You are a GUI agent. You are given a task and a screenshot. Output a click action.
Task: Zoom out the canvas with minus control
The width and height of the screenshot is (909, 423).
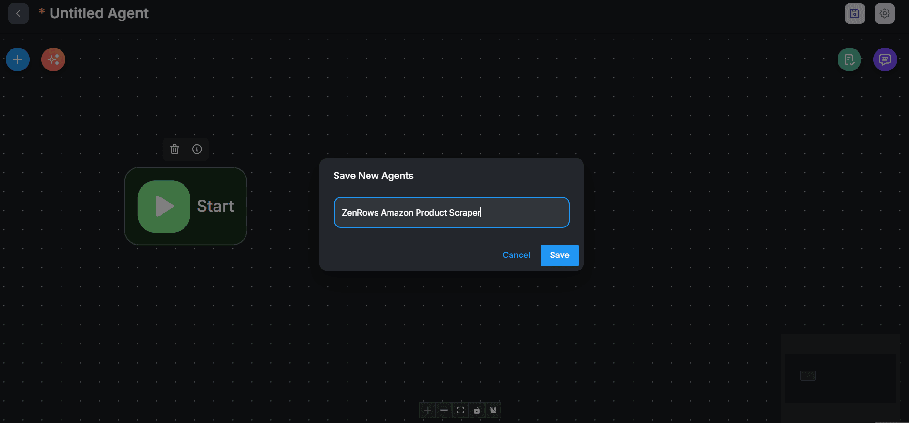tap(444, 410)
